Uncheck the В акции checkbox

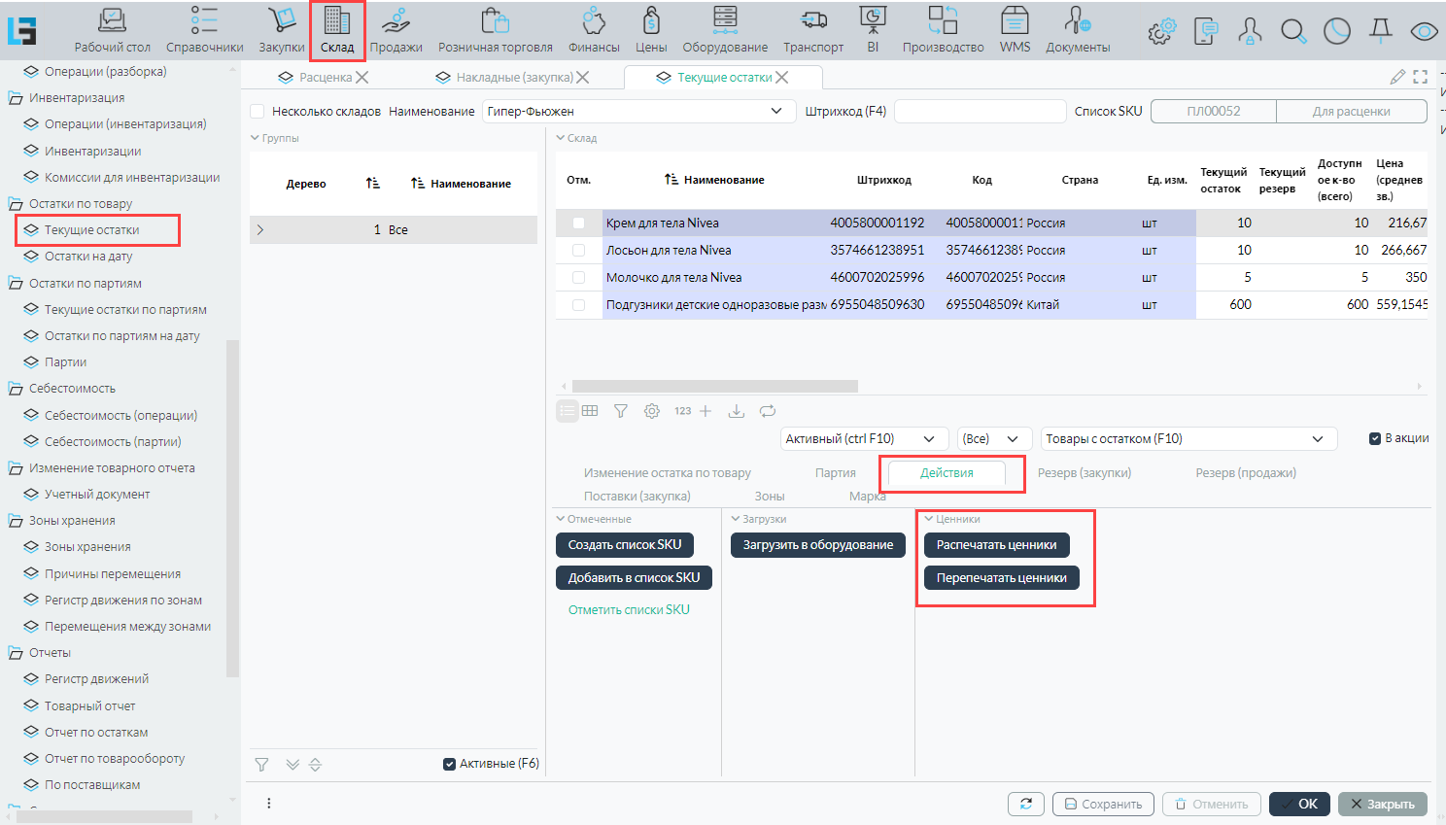(1375, 438)
